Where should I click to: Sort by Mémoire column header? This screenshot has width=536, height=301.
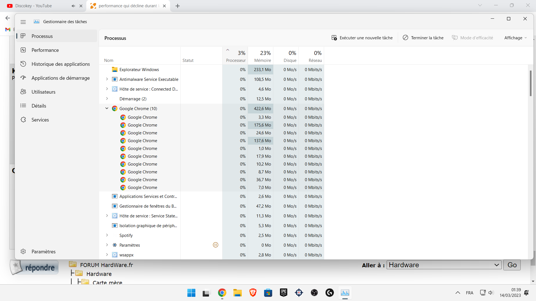(x=260, y=56)
